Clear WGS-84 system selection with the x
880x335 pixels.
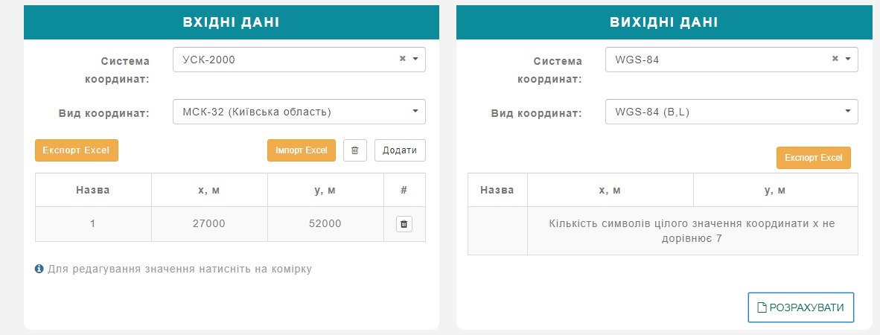pos(835,59)
